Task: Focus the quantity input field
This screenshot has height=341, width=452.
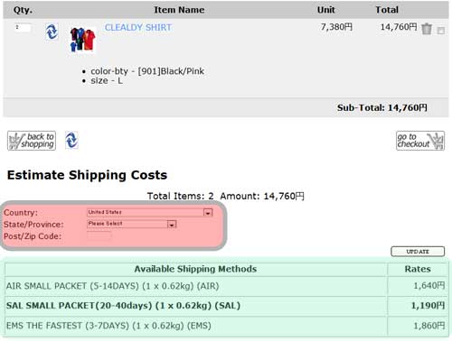Action: pos(23,28)
